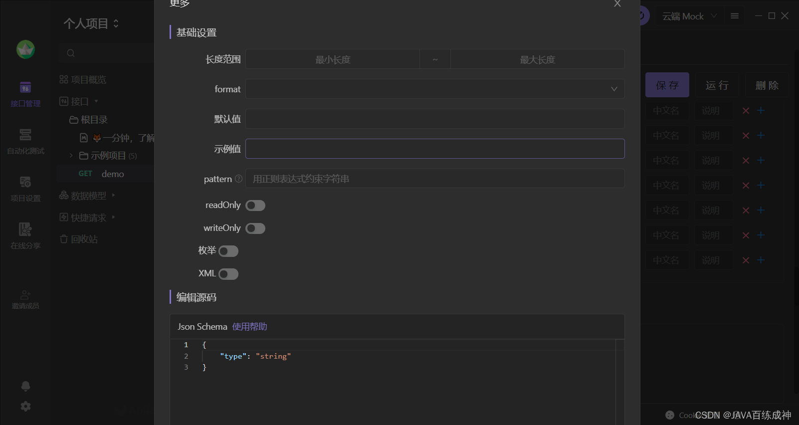The image size is (799, 425).
Task: Open notifications bell in the sidebar
Action: click(x=25, y=386)
